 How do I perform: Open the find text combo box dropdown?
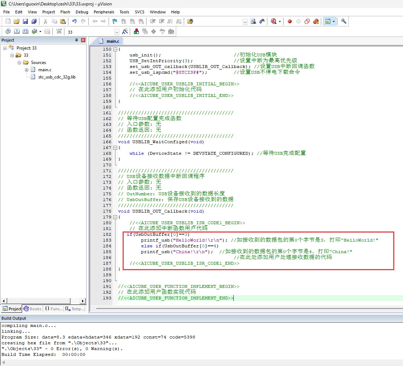point(245,22)
